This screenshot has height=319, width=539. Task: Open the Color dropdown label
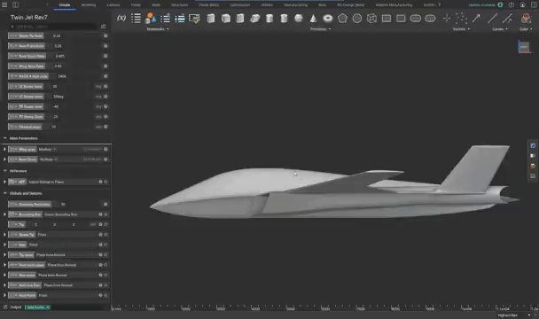click(x=526, y=29)
